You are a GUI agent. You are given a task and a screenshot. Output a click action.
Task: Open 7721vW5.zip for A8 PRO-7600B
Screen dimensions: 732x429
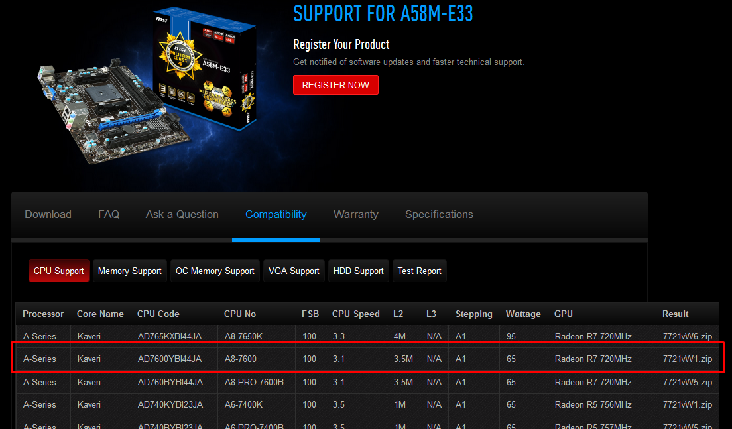pos(688,382)
